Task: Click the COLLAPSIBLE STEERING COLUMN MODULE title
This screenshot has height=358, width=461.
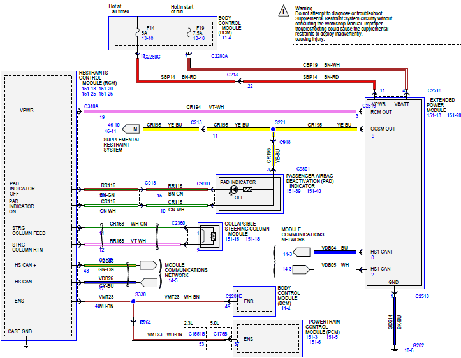Action: click(x=247, y=229)
